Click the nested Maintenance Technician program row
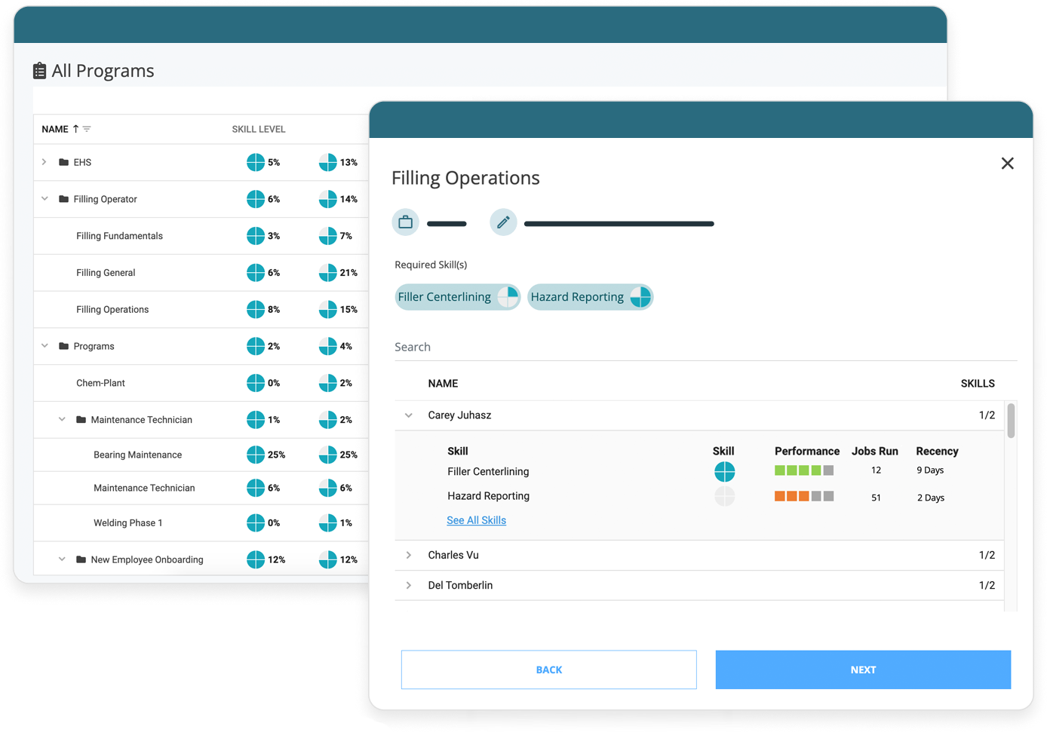The image size is (1047, 732). pos(201,488)
